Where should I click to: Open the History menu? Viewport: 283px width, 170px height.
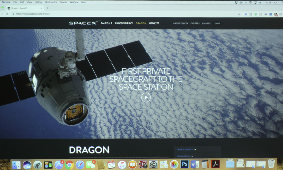tap(38, 2)
